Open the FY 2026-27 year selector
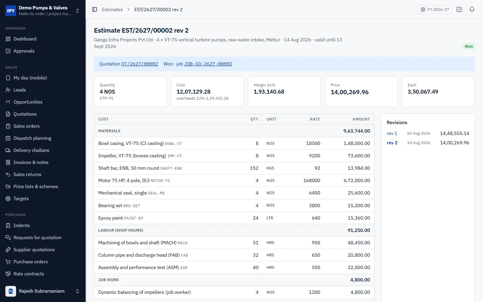This screenshot has width=483, height=302. click(435, 9)
